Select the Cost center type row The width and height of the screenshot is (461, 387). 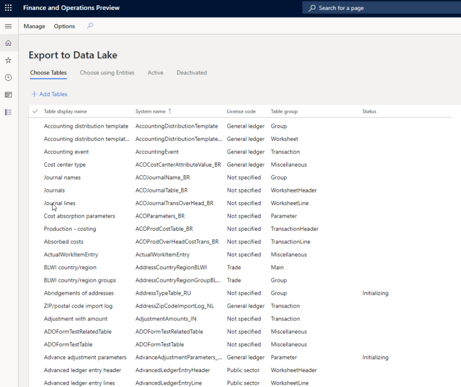coord(64,165)
